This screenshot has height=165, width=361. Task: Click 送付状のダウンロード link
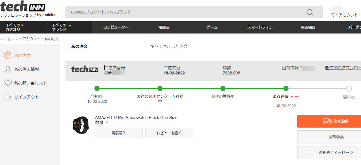click(x=343, y=68)
